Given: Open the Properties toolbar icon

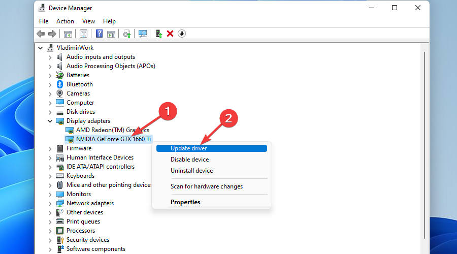Looking at the screenshot, I should (84, 34).
